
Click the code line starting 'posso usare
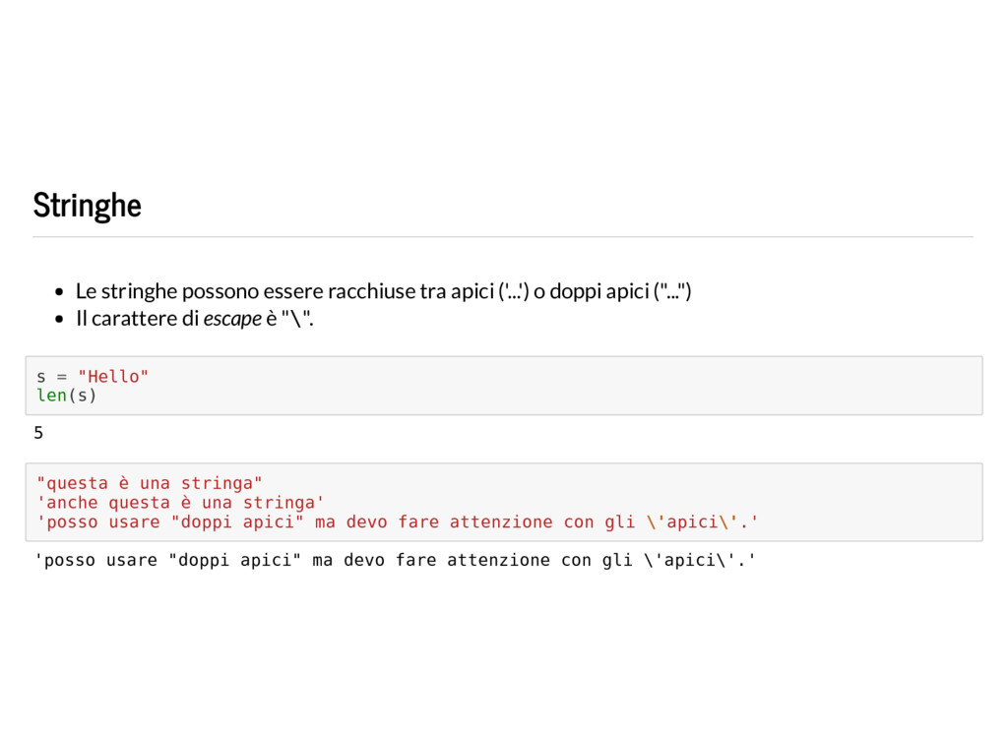pos(398,521)
